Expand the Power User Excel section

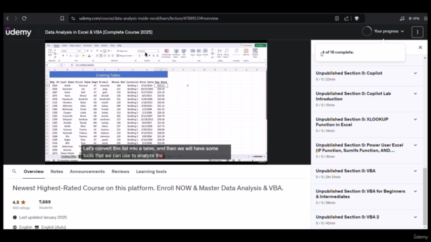[416, 145]
